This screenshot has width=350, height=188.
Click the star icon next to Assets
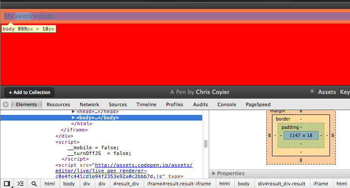(x=312, y=91)
